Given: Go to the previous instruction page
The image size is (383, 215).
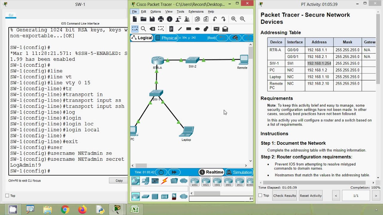Looking at the screenshot, I should pos(336,196).
